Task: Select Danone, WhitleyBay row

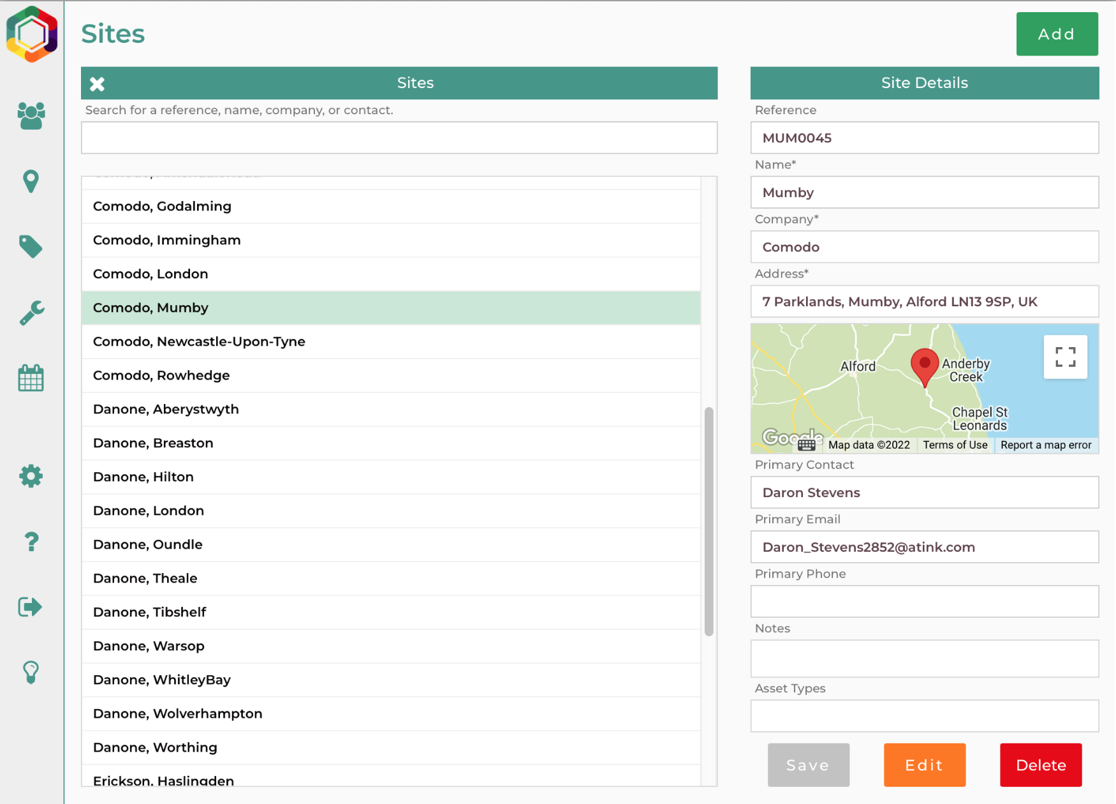Action: (391, 680)
